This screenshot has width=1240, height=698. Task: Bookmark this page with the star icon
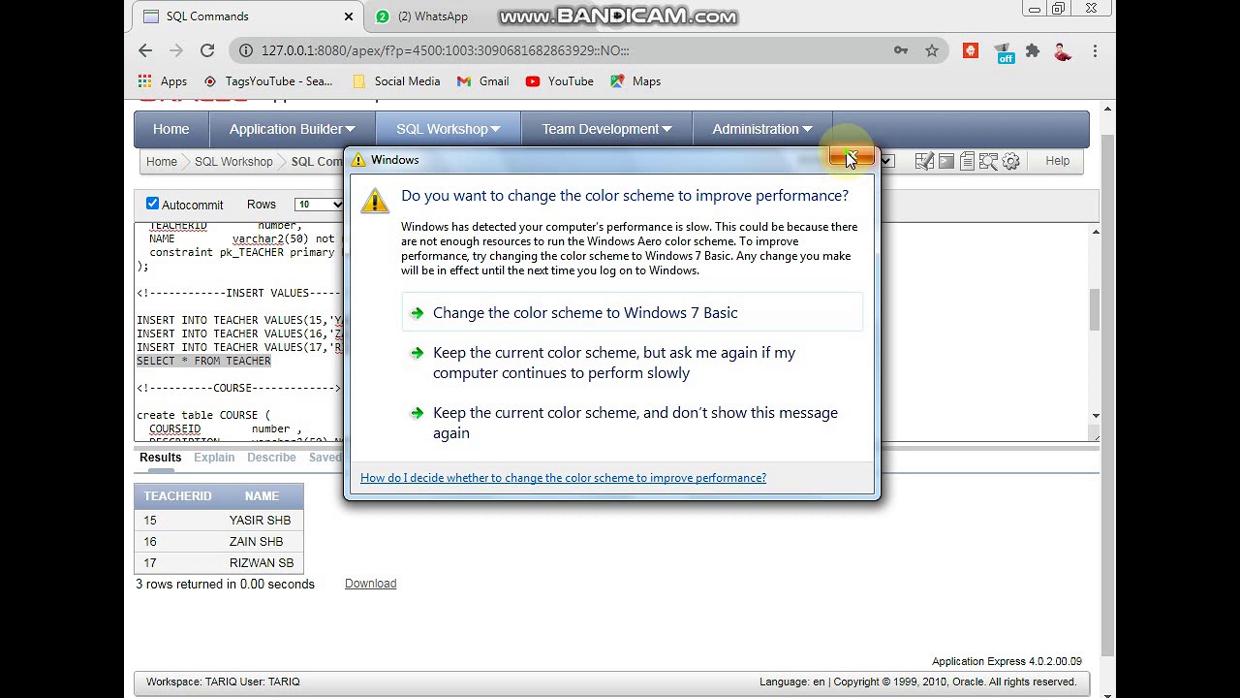pos(932,50)
